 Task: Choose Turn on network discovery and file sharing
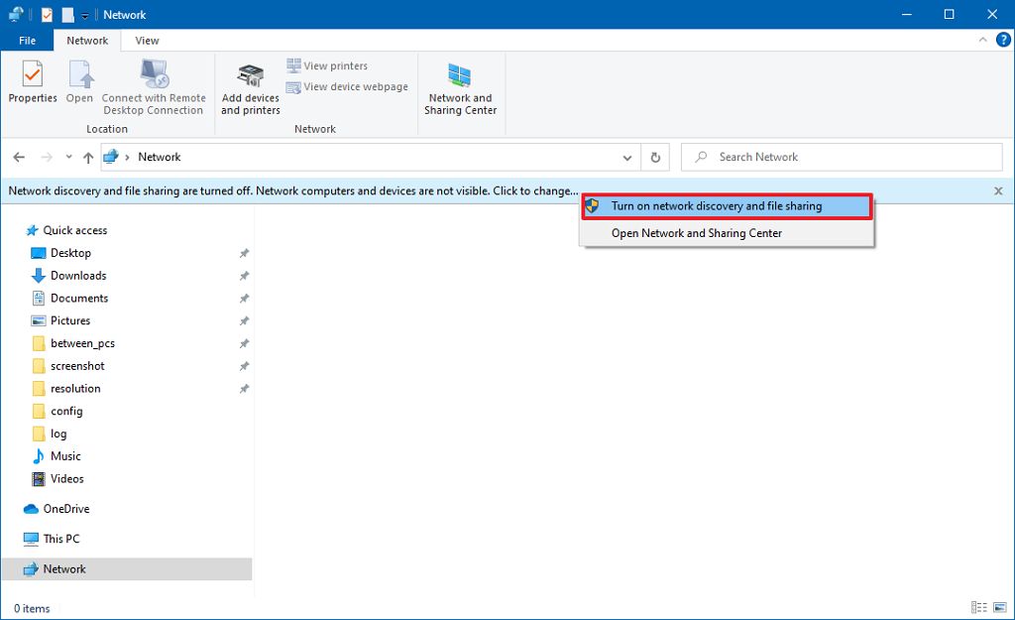click(727, 206)
